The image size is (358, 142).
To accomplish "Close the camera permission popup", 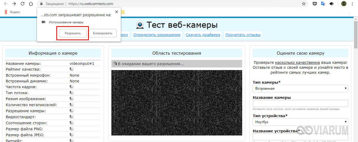I will tap(117, 12).
